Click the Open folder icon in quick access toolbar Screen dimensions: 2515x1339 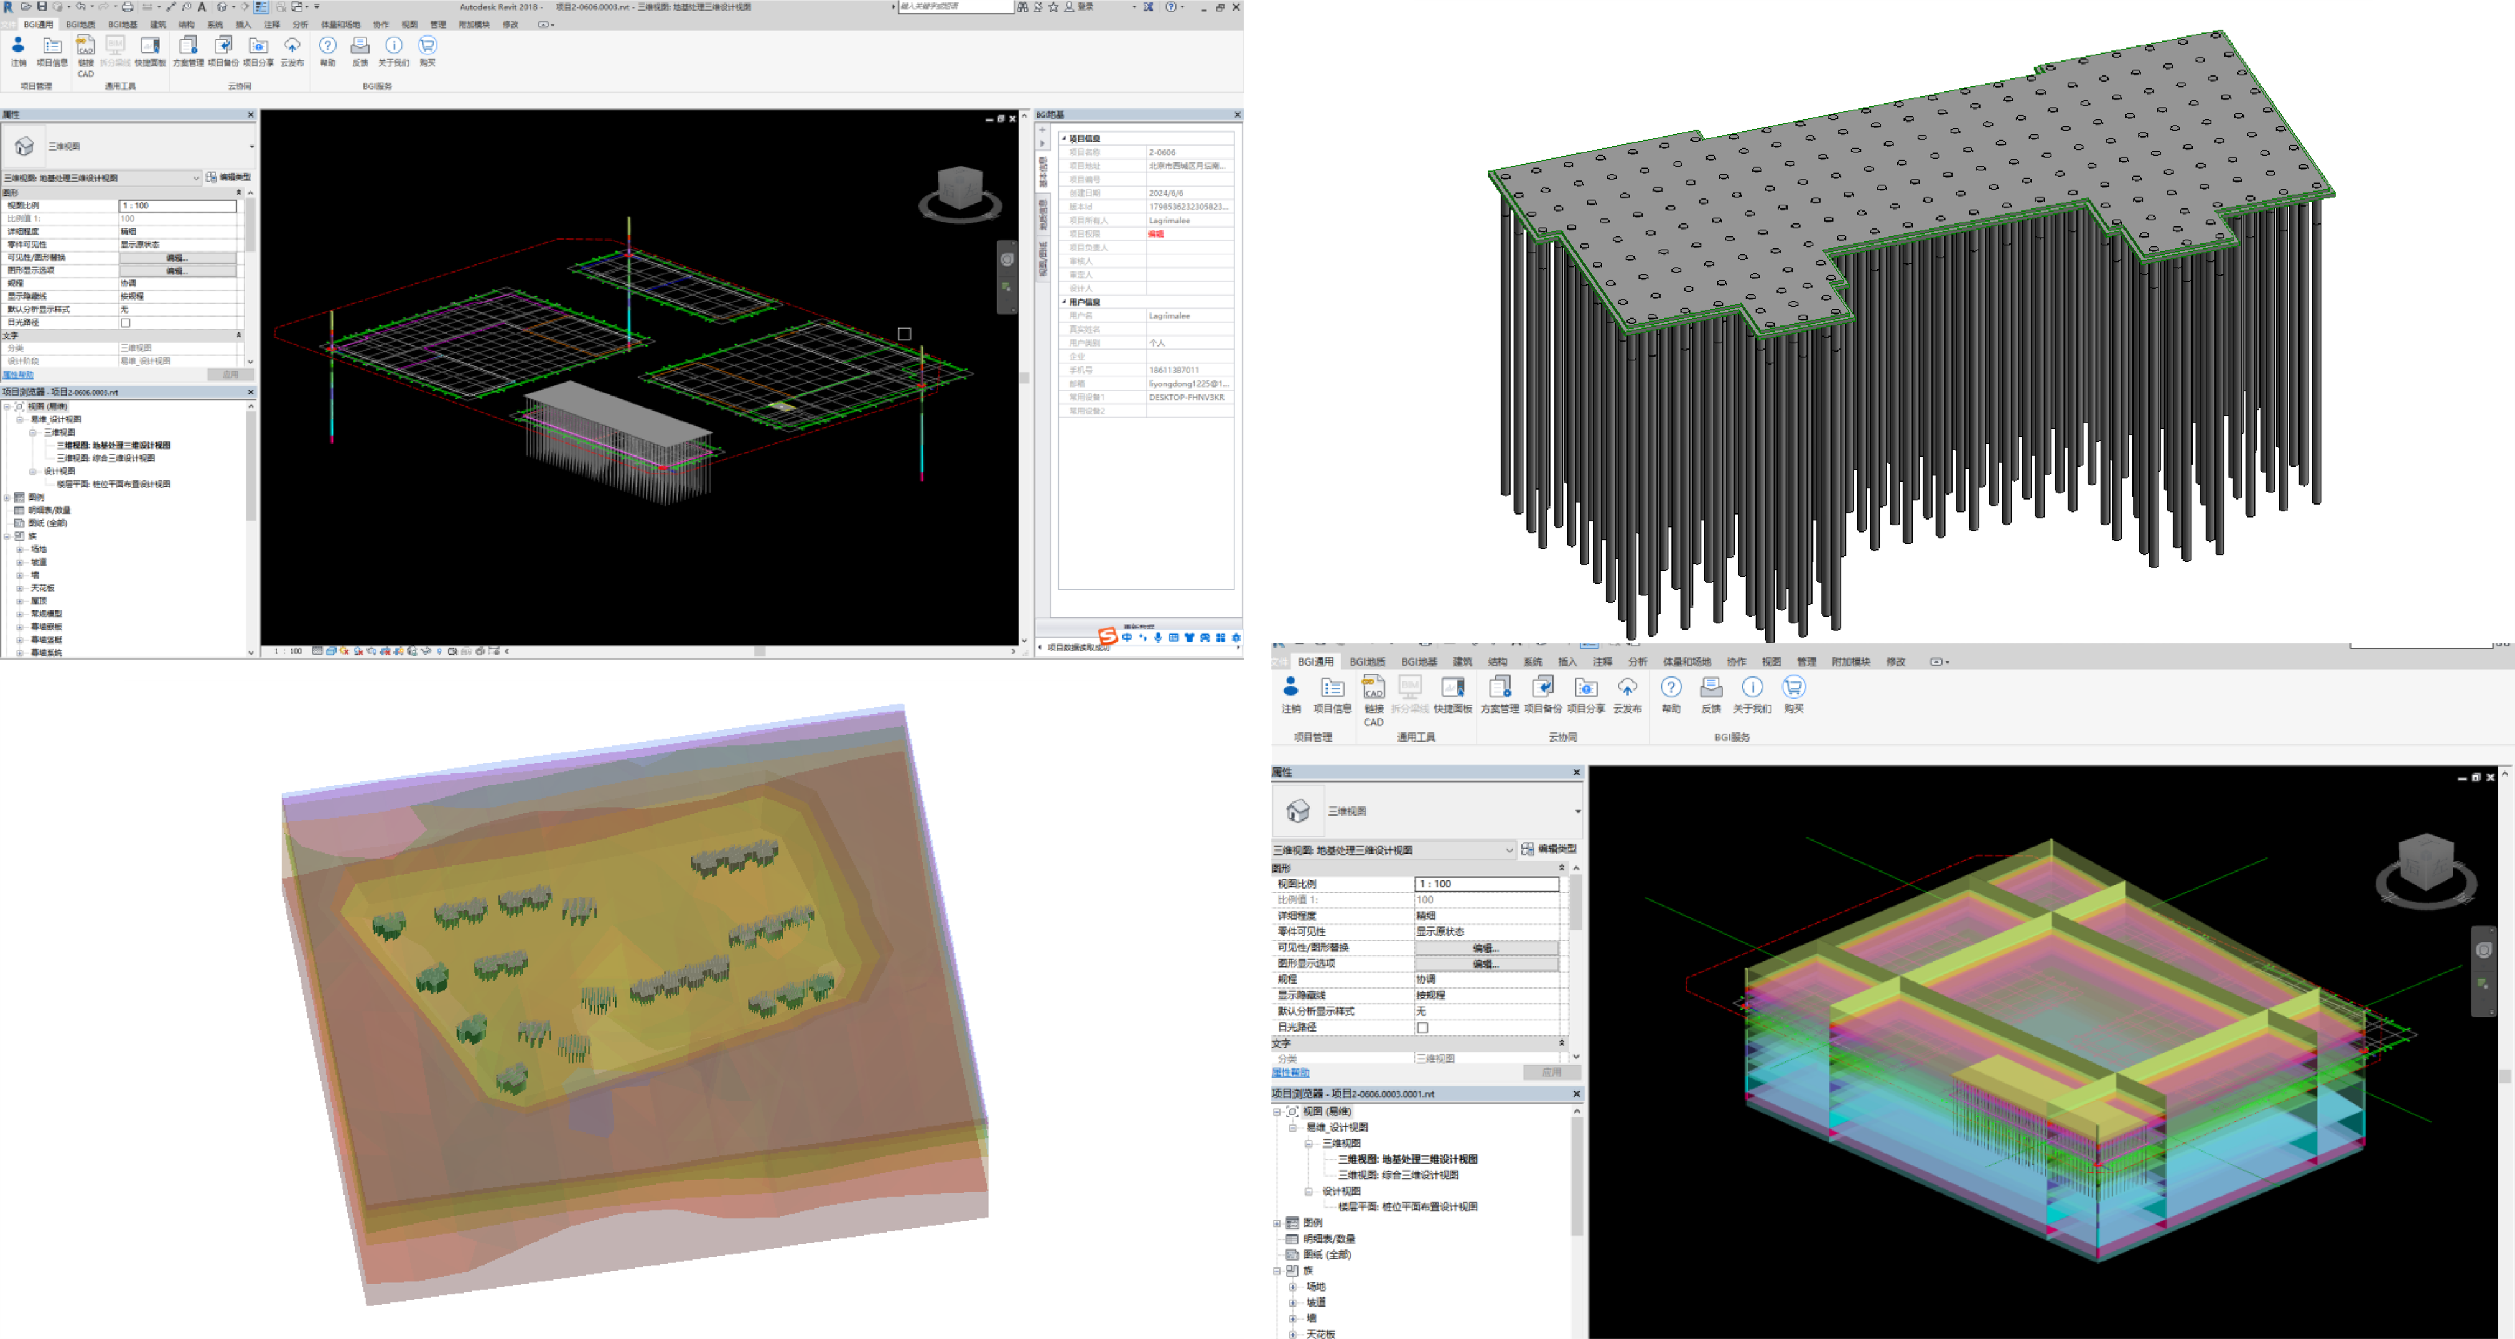[26, 7]
